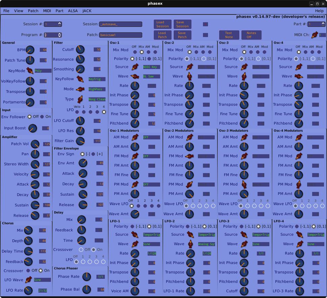Click the Osc-1 Wave selector knob
This screenshot has width=327, height=298.
click(x=135, y=76)
